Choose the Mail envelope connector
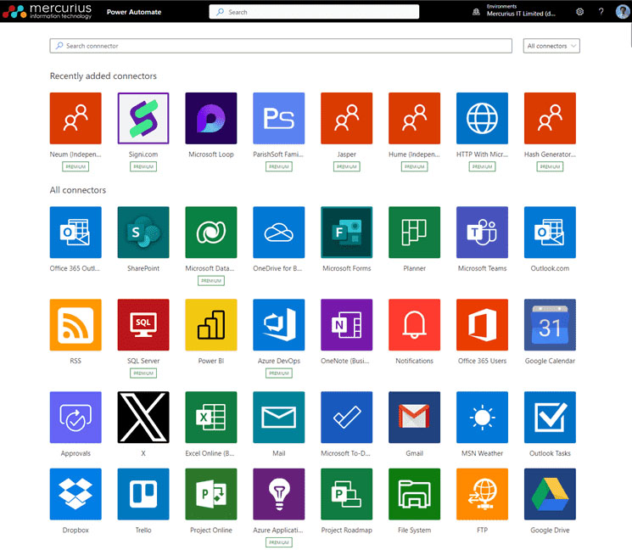Viewport: 632px width, 550px height. 278,418
